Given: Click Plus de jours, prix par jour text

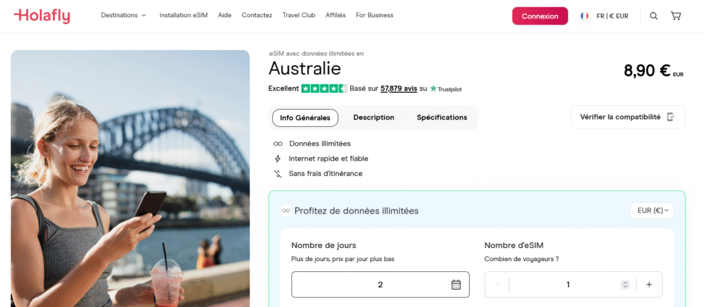Looking at the screenshot, I should click(x=342, y=259).
